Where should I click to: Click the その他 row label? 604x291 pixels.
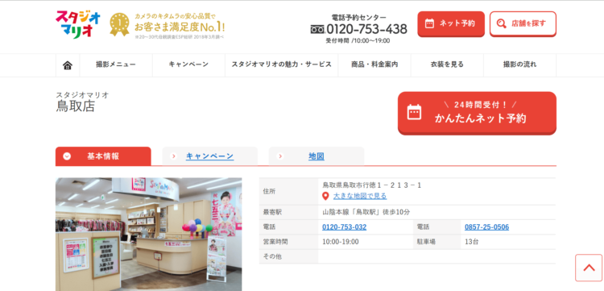point(272,256)
